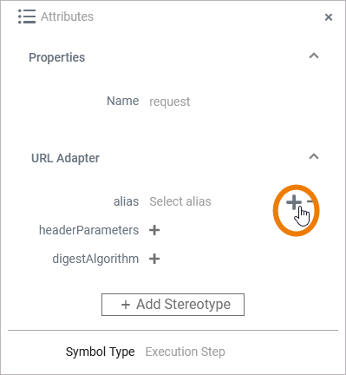Image resolution: width=346 pixels, height=375 pixels.
Task: Open the Select alias dropdown
Action: point(180,201)
